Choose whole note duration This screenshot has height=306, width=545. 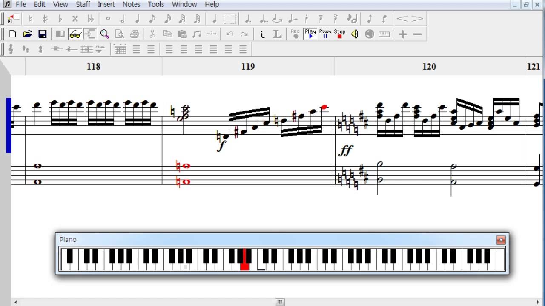click(108, 19)
